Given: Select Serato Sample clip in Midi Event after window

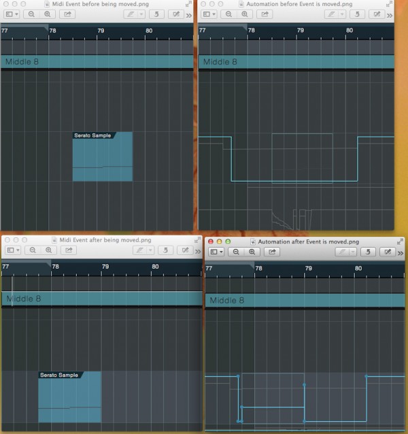Looking at the screenshot, I should pyautogui.click(x=70, y=397).
